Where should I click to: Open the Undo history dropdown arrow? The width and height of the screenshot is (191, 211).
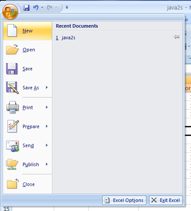coord(42,7)
